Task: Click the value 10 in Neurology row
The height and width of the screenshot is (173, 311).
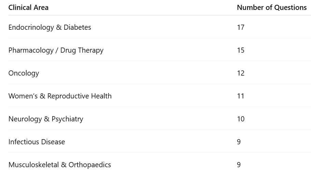Action: click(241, 119)
